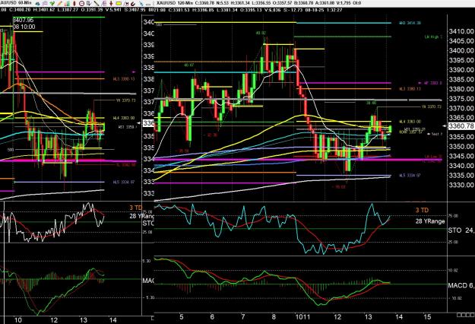Select the XAUUSD 120-Min chart title
Screen dimensions: 475x324
(x=174, y=3)
